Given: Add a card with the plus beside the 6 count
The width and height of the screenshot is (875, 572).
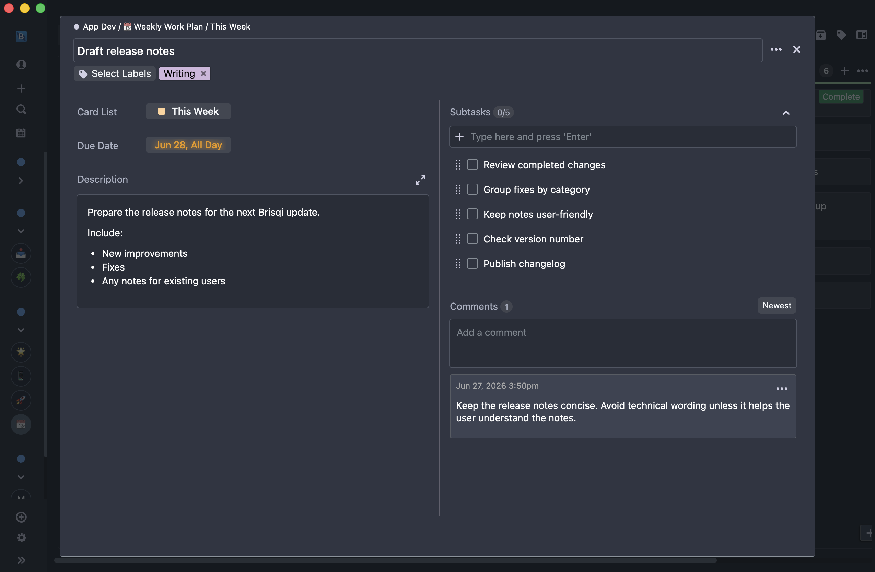Looking at the screenshot, I should coord(845,71).
